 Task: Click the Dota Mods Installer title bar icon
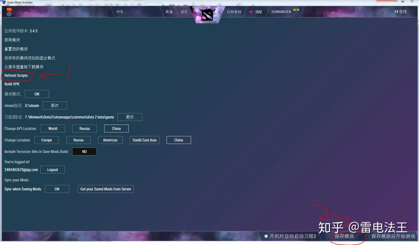[4, 2]
